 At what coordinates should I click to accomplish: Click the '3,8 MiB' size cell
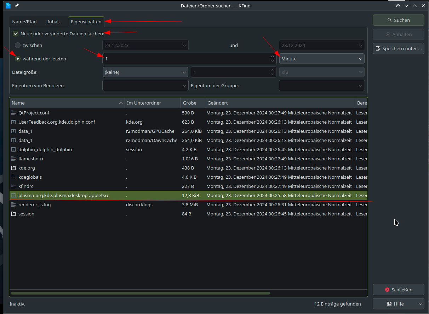pyautogui.click(x=190, y=205)
